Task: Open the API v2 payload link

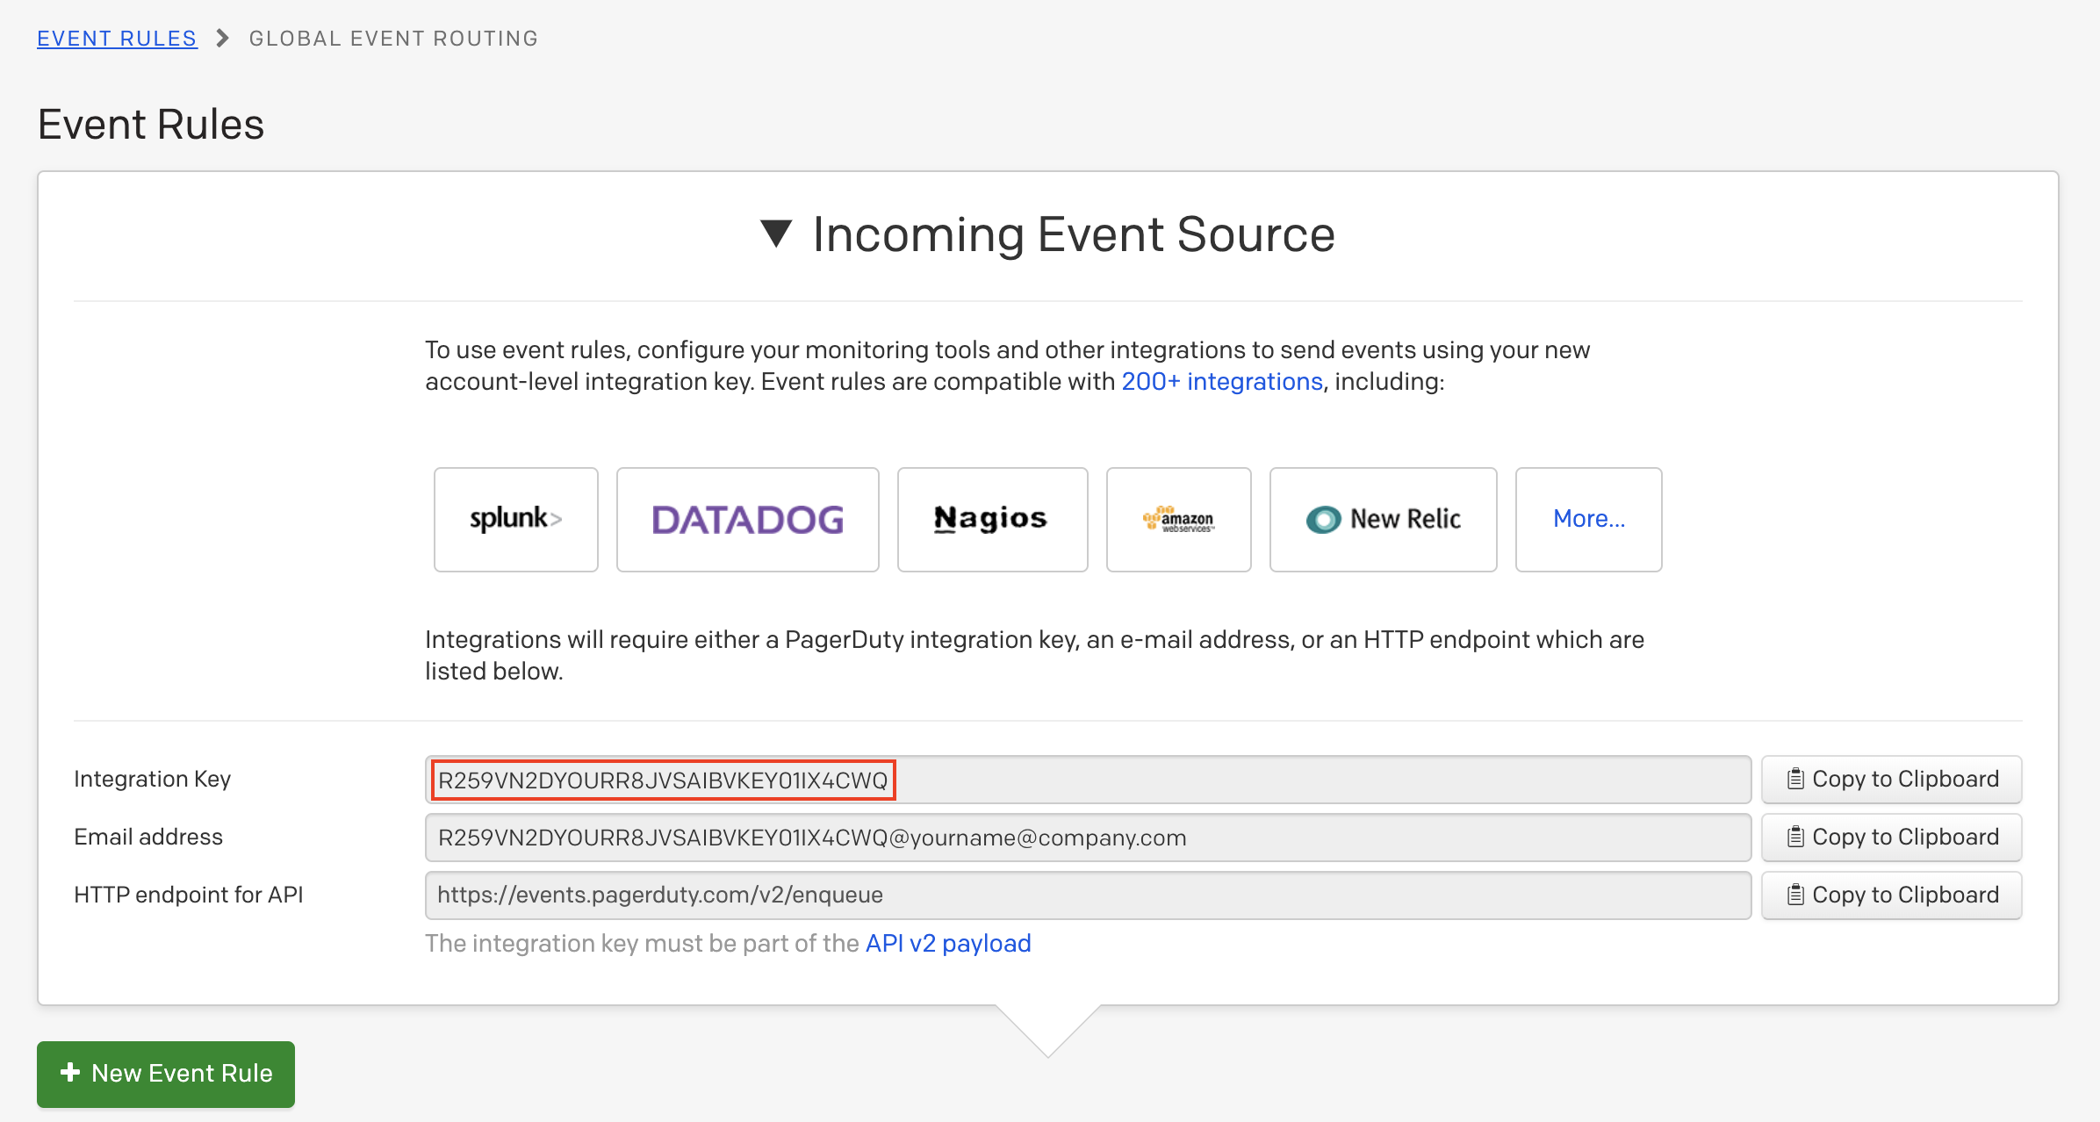Action: (948, 943)
